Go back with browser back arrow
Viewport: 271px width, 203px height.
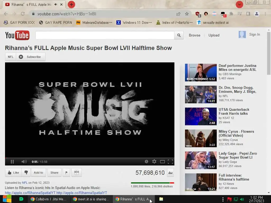[6, 14]
